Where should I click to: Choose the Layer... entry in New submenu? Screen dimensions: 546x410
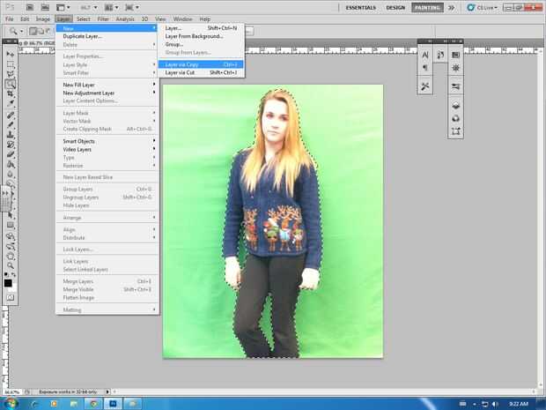click(201, 28)
